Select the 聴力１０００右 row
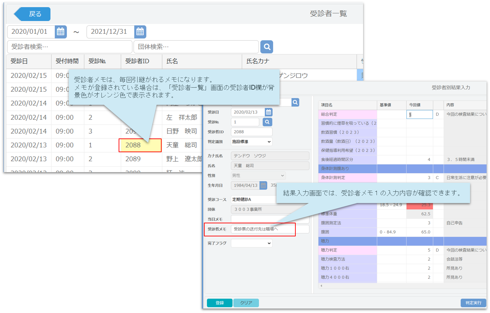490x313 pixels. pyautogui.click(x=402, y=268)
